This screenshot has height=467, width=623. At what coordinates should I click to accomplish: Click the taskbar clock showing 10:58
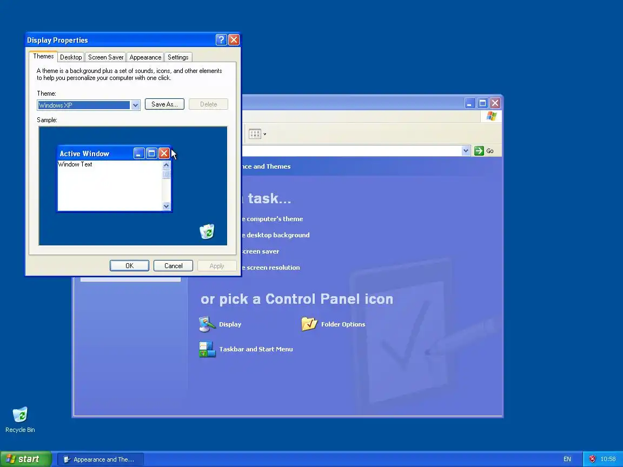click(x=608, y=459)
